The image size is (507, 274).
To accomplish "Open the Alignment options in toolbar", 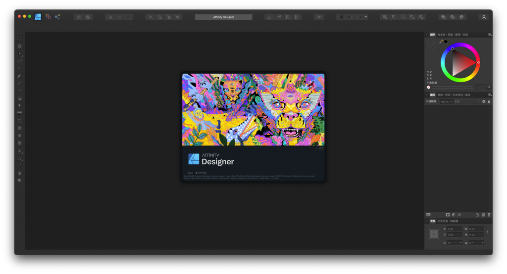I will (x=319, y=17).
